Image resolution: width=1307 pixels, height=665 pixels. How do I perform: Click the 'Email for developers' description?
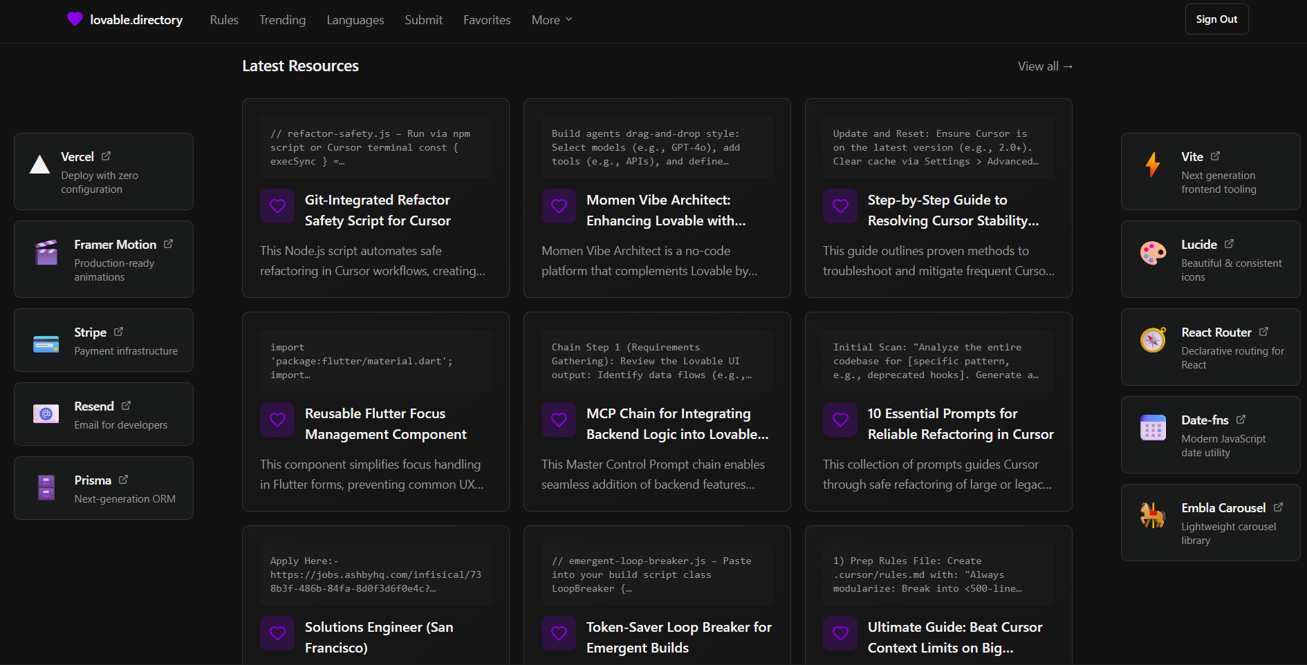(121, 425)
